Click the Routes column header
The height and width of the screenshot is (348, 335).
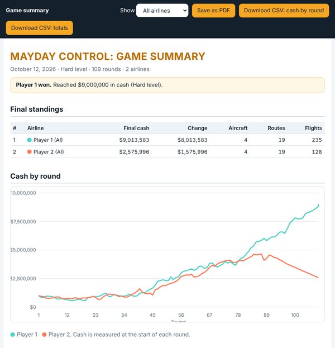[x=276, y=128]
